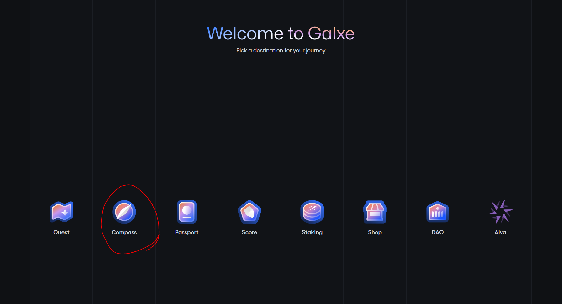
Task: Click the Alva label
Action: coord(500,232)
